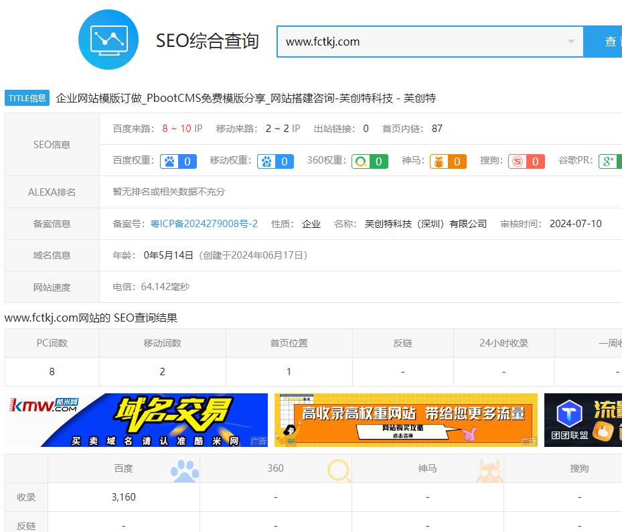Click the 360权重 green badge

[x=370, y=161]
